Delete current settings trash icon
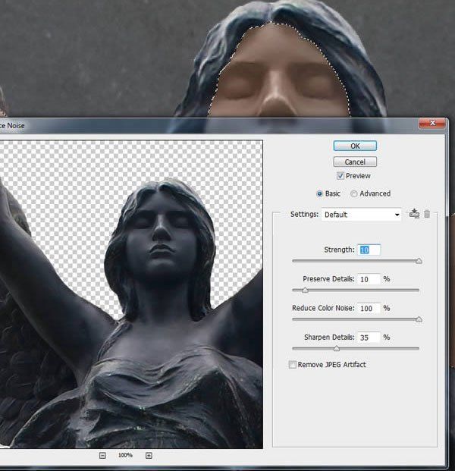The height and width of the screenshot is (471, 455). [x=427, y=214]
